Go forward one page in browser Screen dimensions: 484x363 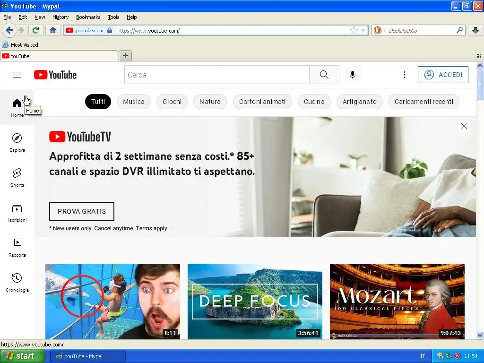(21, 30)
